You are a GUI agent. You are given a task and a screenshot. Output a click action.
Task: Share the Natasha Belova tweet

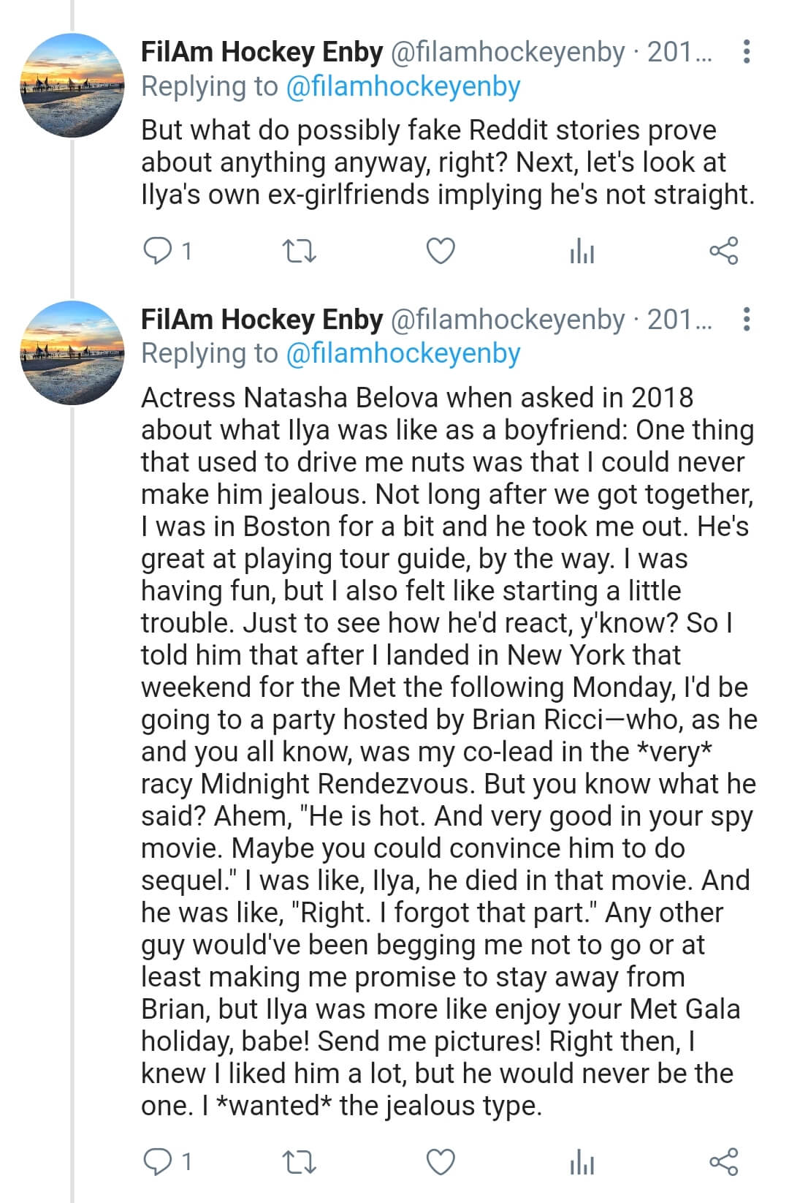pyautogui.click(x=724, y=1161)
